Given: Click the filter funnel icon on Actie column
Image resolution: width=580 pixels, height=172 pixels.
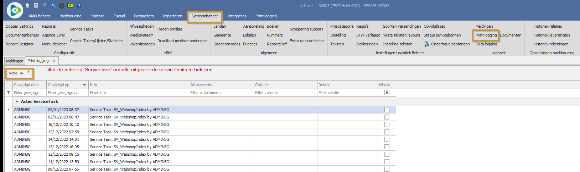Looking at the screenshot, I should pyautogui.click(x=29, y=72).
